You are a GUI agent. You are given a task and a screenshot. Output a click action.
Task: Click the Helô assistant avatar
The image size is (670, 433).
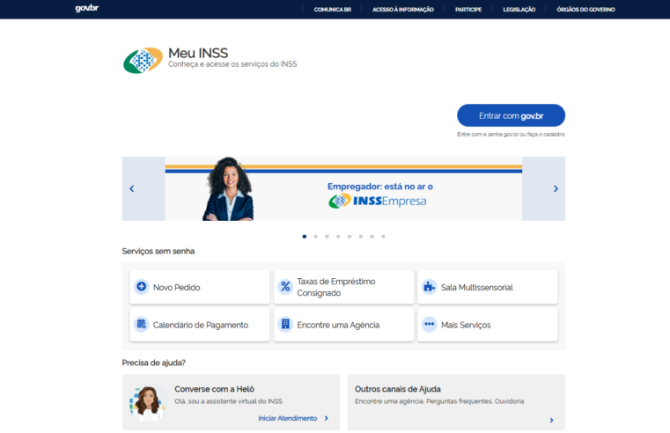[148, 402]
